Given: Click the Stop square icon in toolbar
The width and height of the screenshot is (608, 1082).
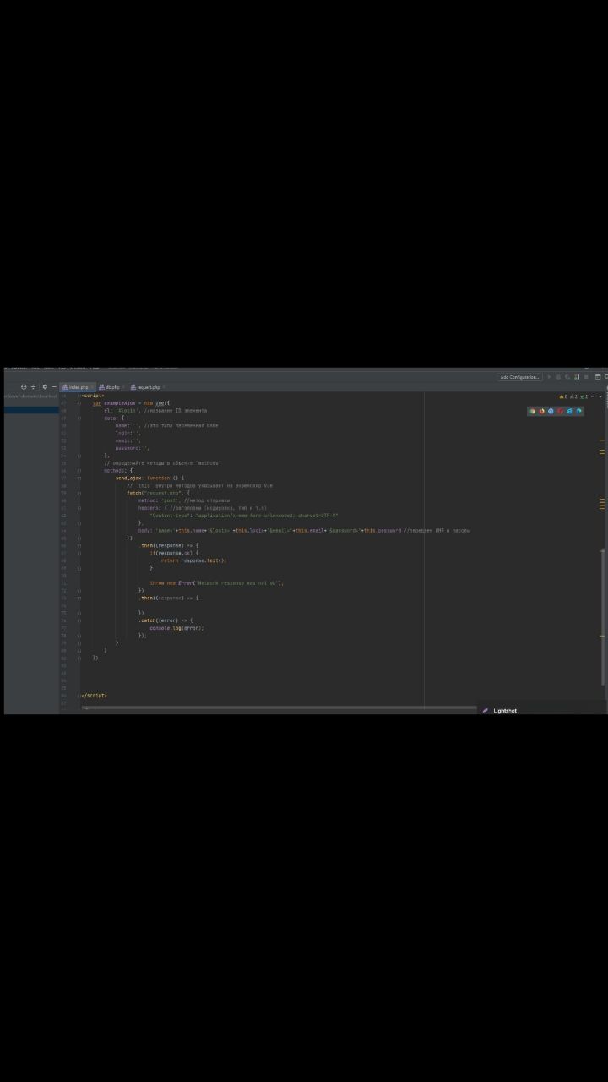Looking at the screenshot, I should tap(586, 377).
